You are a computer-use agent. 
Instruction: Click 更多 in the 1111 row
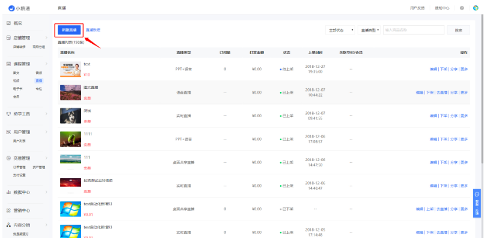pos(464,139)
